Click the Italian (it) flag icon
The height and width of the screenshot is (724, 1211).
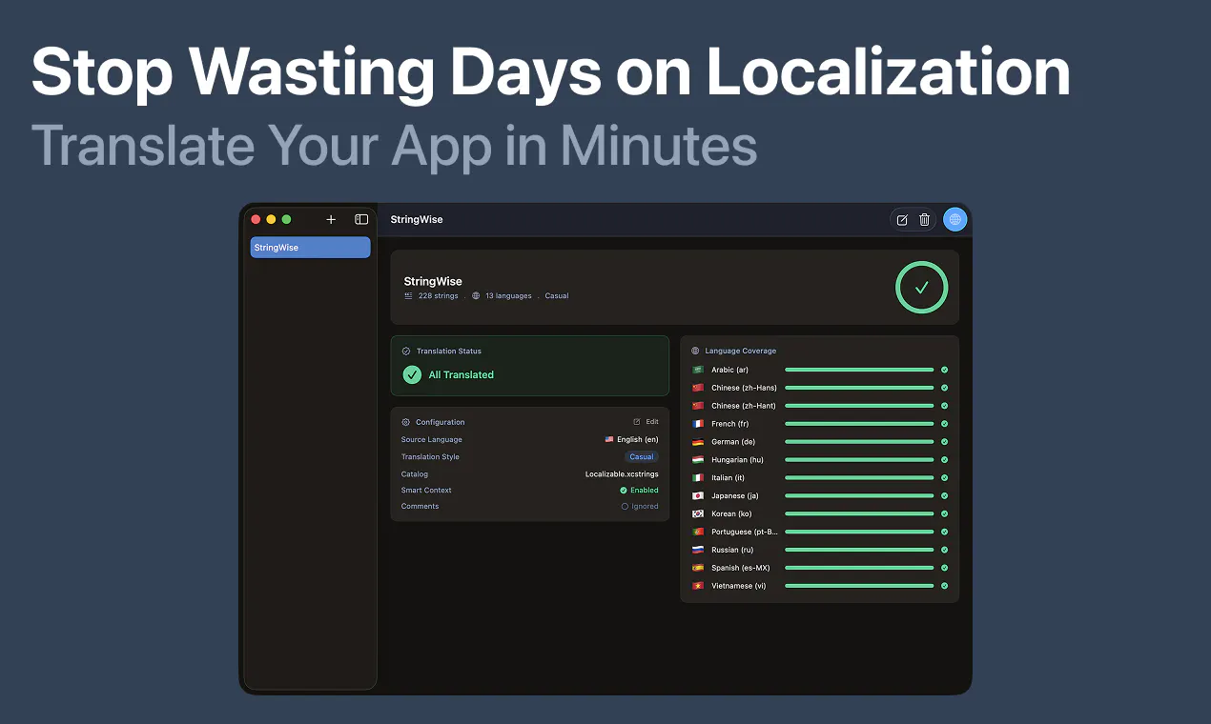[x=697, y=478]
